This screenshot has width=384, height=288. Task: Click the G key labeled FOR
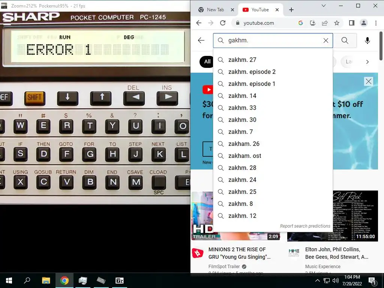[x=89, y=154]
